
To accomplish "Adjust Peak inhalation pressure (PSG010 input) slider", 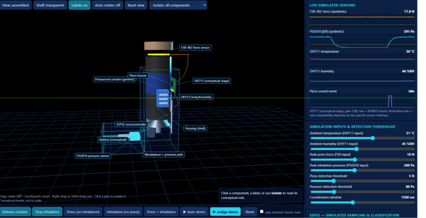I will 363,170.
